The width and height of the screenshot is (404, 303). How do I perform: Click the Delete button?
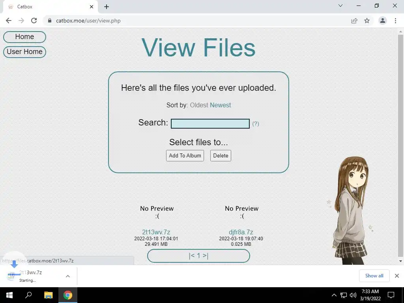click(x=221, y=155)
